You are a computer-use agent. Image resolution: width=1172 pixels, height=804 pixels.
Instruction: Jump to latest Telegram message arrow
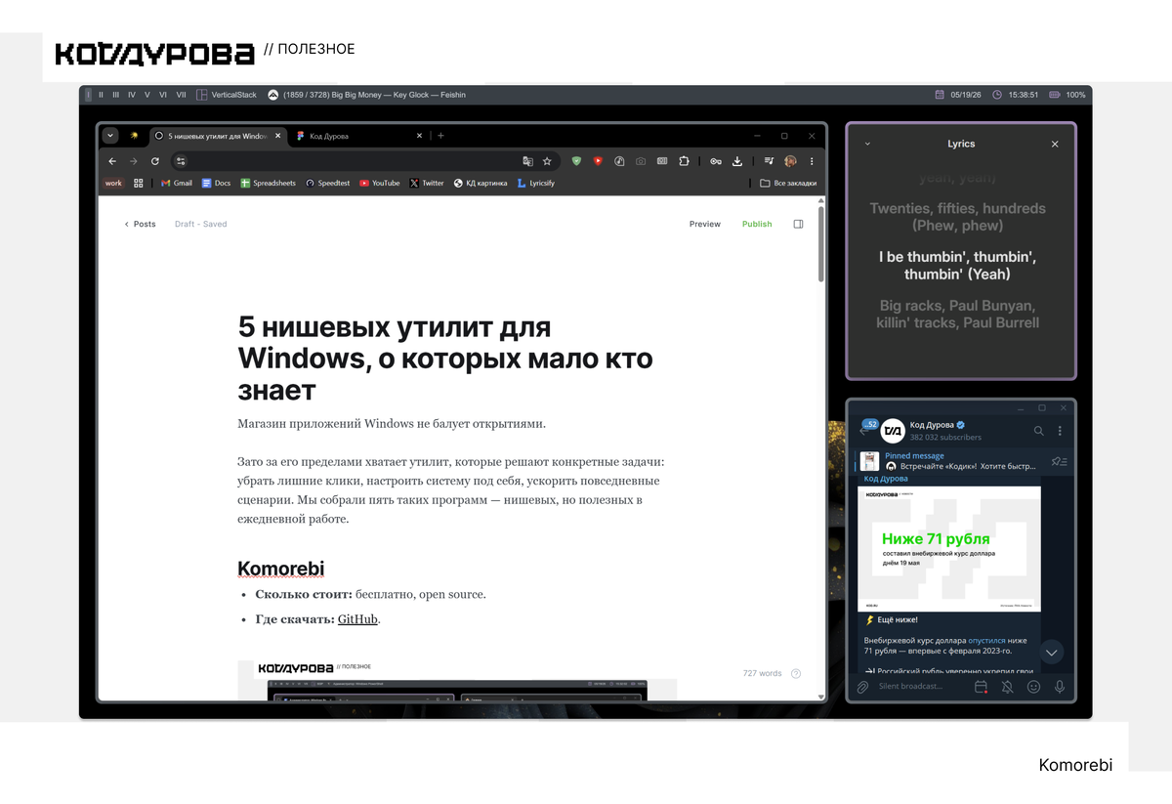tap(1051, 652)
